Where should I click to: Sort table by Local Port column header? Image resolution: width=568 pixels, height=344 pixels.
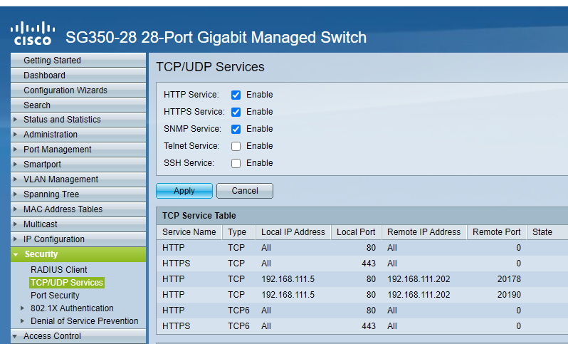coord(356,232)
